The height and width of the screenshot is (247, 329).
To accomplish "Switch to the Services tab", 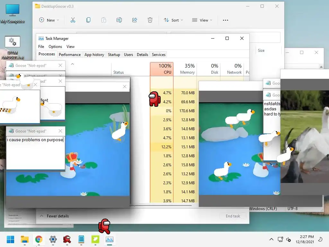I will click(159, 55).
